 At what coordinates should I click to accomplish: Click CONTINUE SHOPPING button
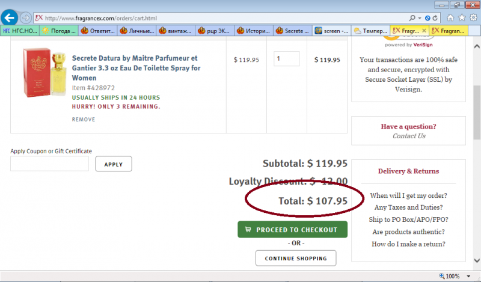click(x=296, y=258)
